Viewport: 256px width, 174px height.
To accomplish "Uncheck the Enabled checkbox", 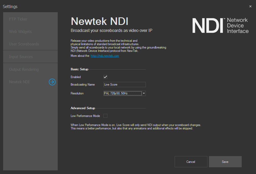I will tap(105, 77).
